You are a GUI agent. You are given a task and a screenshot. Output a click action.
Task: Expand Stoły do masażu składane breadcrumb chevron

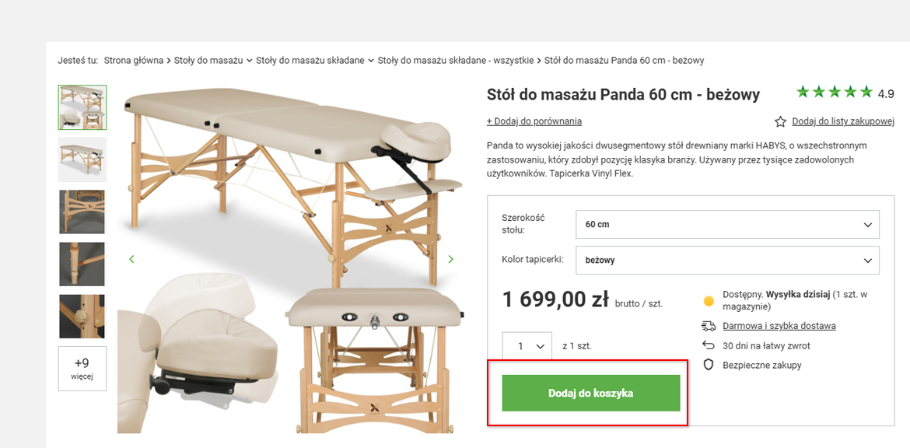pyautogui.click(x=371, y=61)
